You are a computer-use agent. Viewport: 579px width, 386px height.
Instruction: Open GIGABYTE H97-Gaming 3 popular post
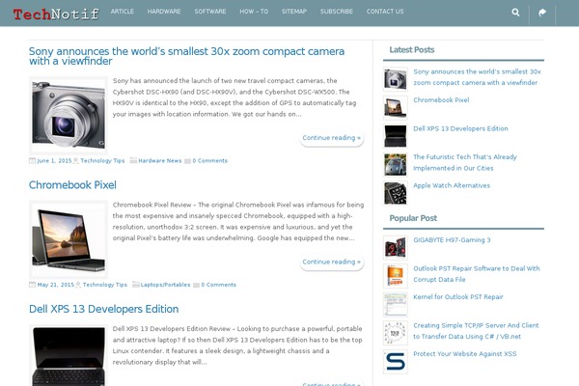[x=452, y=240]
